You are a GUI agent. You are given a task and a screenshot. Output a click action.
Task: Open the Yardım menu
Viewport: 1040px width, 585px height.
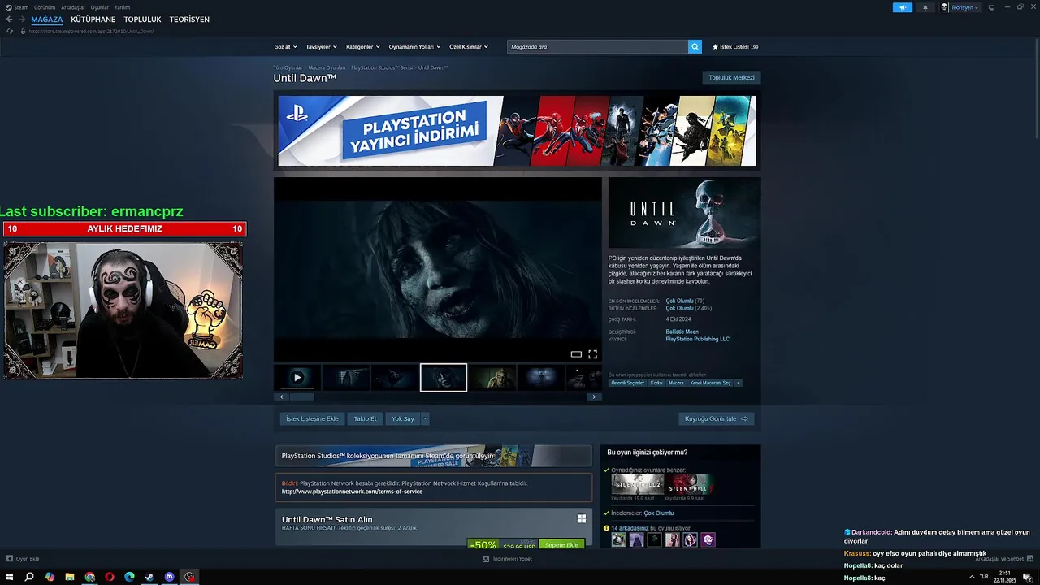click(122, 7)
